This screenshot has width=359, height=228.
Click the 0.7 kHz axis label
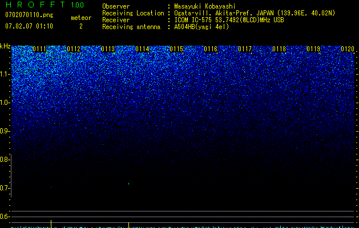click(4, 188)
